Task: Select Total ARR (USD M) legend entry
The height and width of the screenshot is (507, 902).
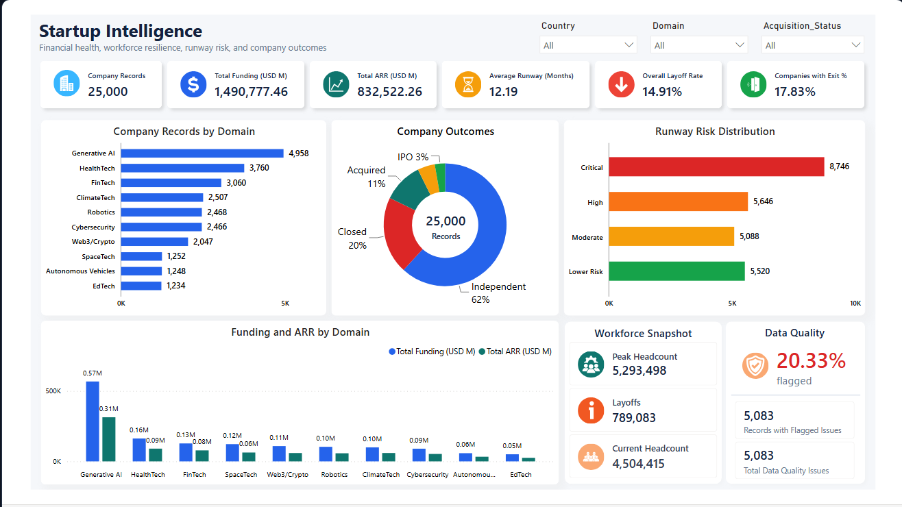Action: [x=515, y=351]
